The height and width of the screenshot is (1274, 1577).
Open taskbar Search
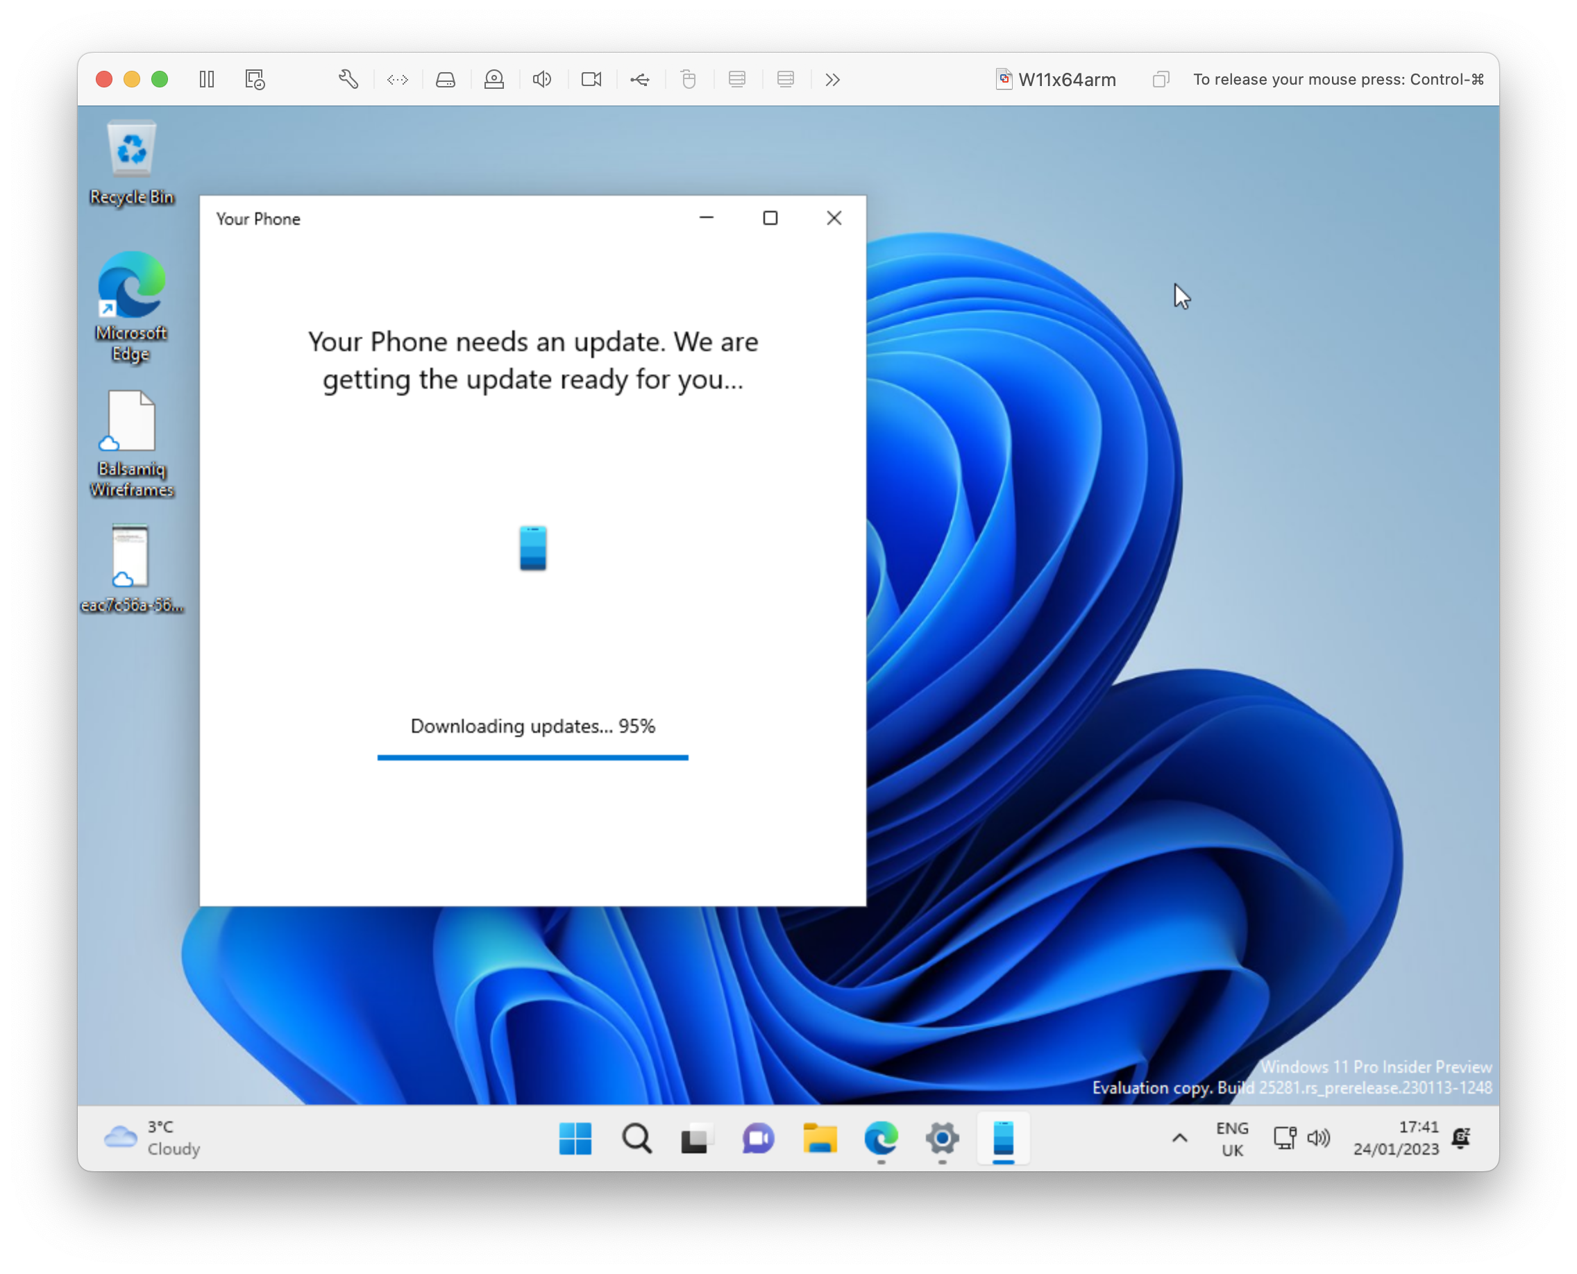636,1138
